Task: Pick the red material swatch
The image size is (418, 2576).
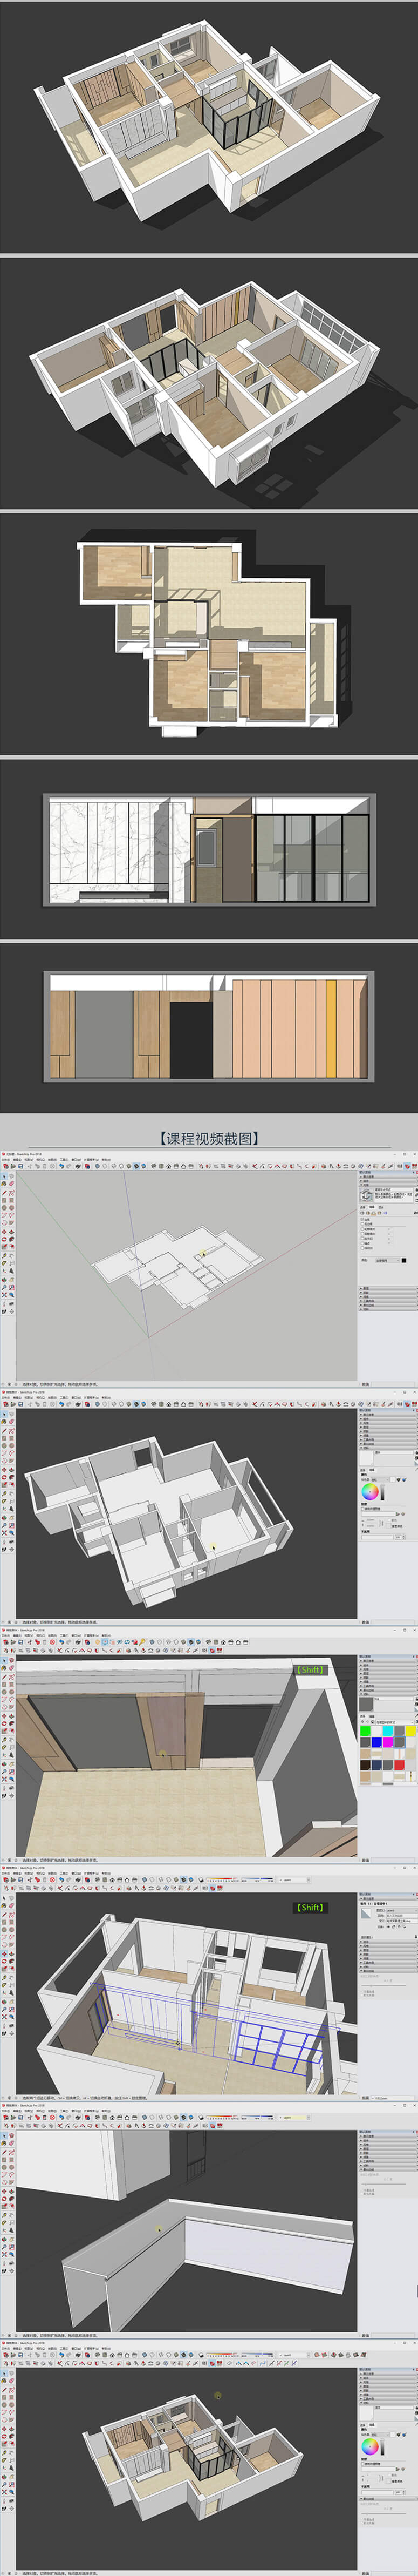Action: click(x=400, y=1765)
